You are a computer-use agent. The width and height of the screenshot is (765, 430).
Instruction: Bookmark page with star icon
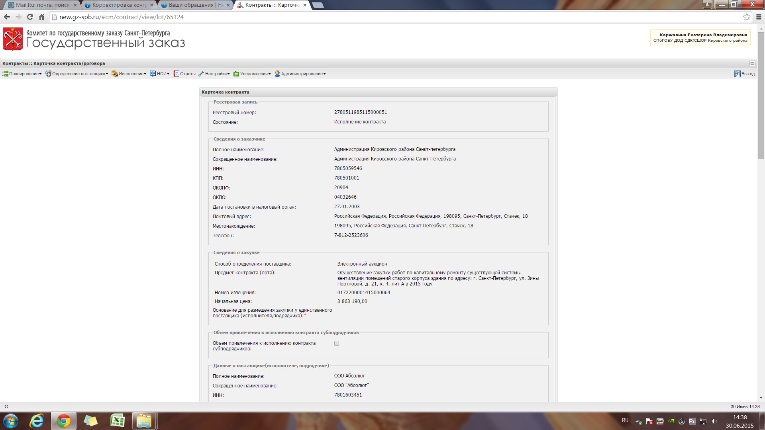click(x=747, y=17)
